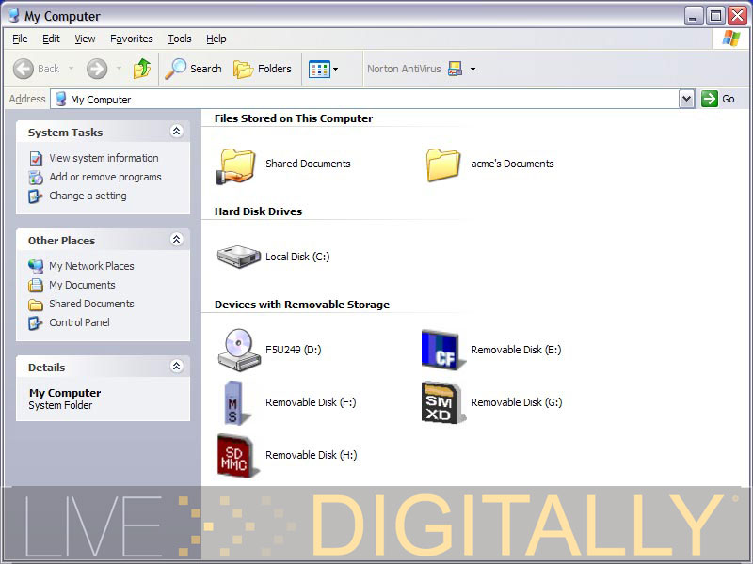Expand the Address bar dropdown arrow
Screen dimensions: 753x564
686,99
